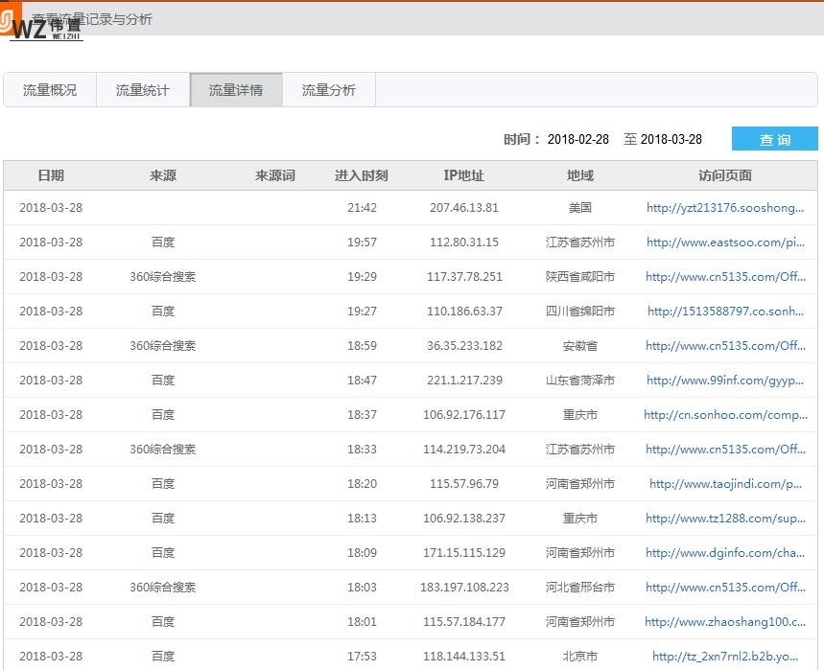Click the WZ WEIZHI brand logo
Image resolution: width=824 pixels, height=670 pixels.
click(x=45, y=28)
